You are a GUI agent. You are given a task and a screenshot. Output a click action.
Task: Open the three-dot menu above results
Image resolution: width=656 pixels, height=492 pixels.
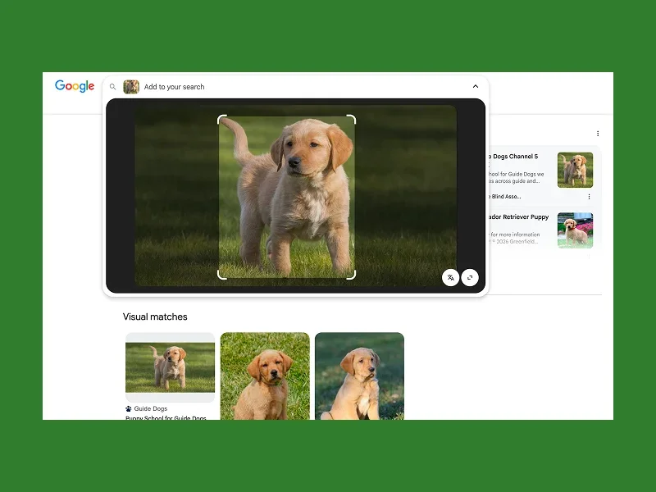[x=598, y=134]
